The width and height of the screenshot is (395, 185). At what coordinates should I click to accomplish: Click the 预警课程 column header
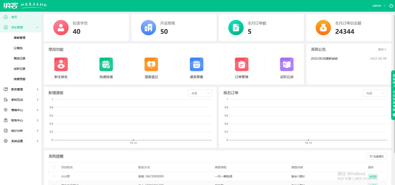point(220,167)
